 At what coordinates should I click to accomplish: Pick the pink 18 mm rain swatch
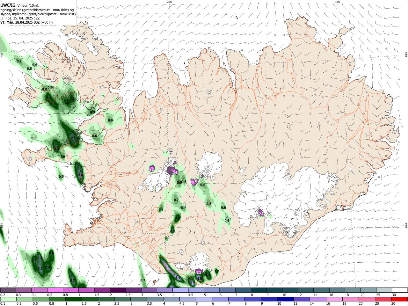tap(351, 299)
